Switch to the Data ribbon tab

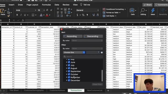[57, 5]
